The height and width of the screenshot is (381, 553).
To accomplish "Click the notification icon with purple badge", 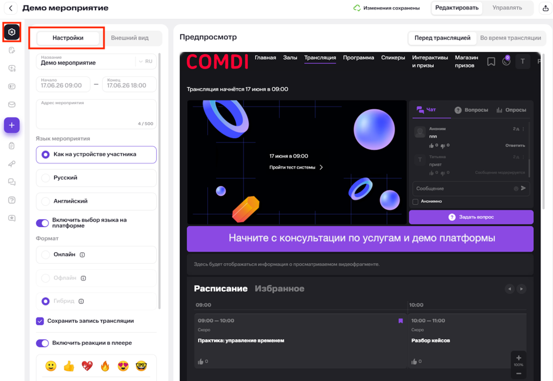I will (x=506, y=61).
